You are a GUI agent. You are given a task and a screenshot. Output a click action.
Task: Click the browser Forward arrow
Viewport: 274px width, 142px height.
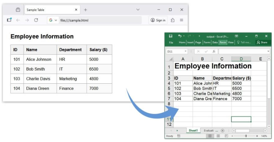pos(27,20)
